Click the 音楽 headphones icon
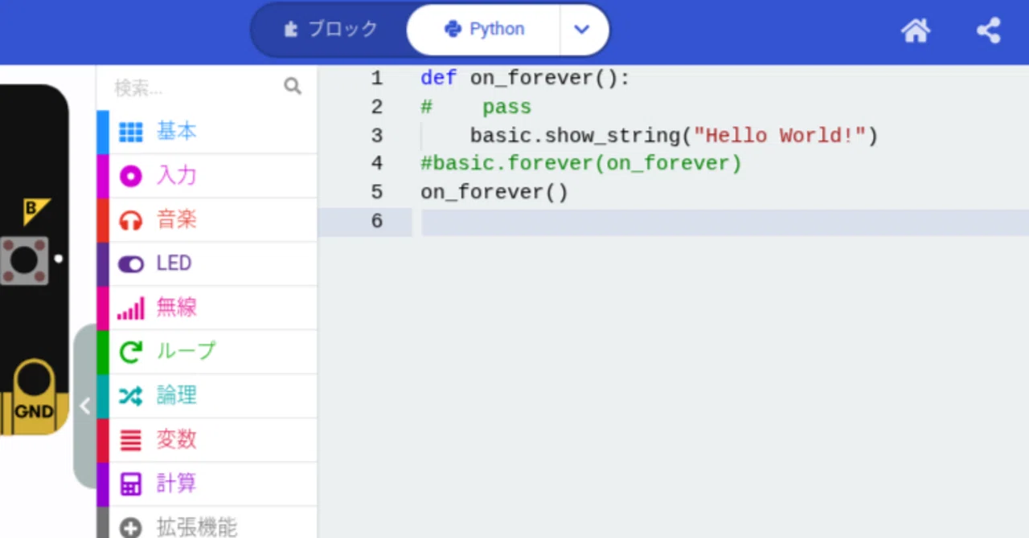 (130, 221)
